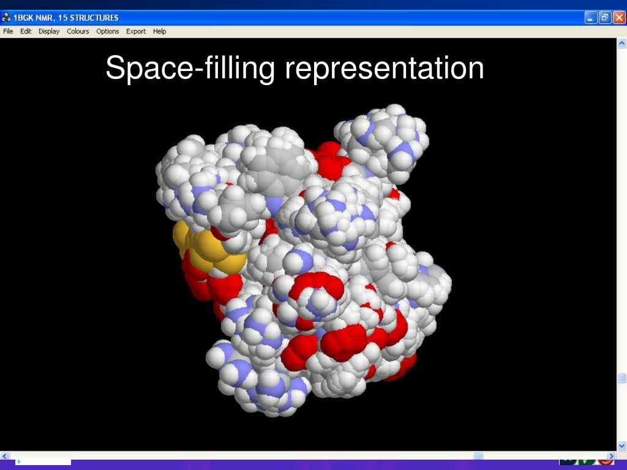Click the horizontal scrollbar thumb
The width and height of the screenshot is (627, 470).
(x=478, y=455)
